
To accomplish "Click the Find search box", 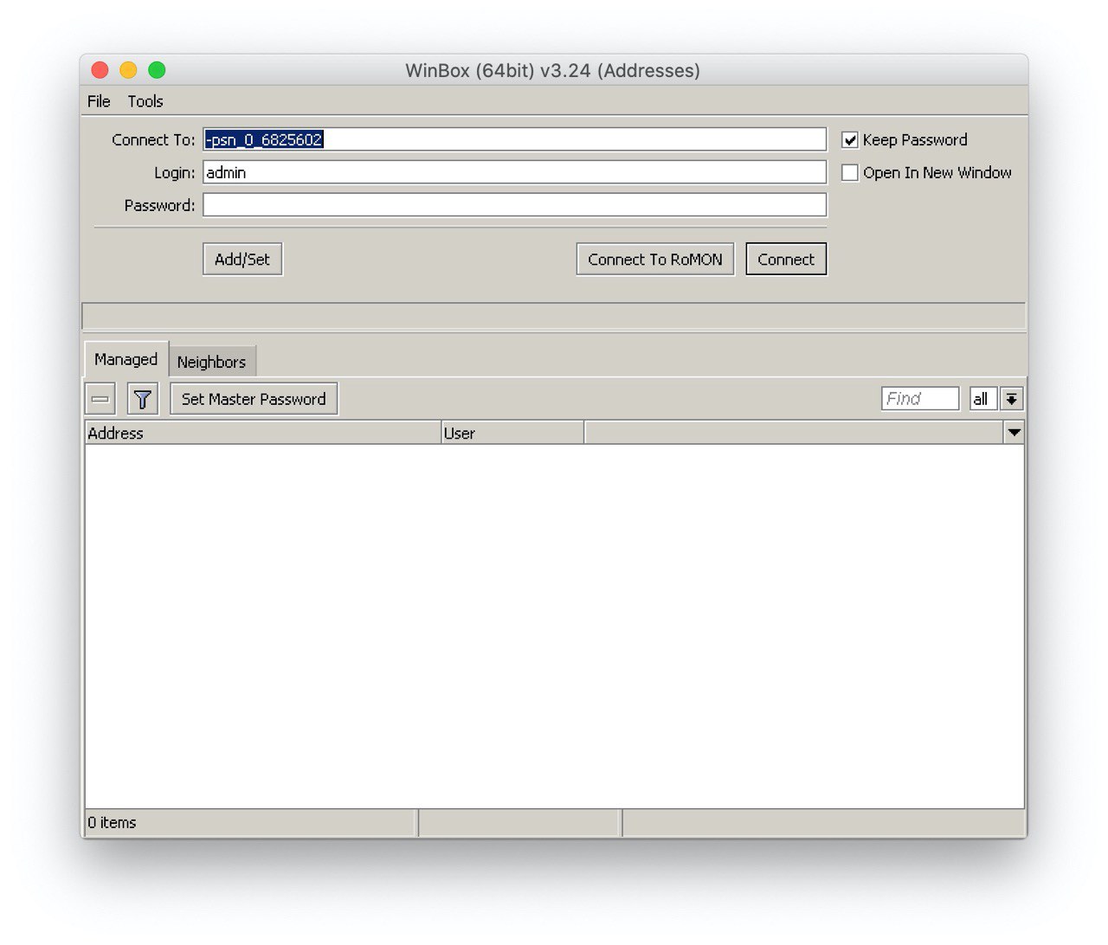I will click(920, 398).
